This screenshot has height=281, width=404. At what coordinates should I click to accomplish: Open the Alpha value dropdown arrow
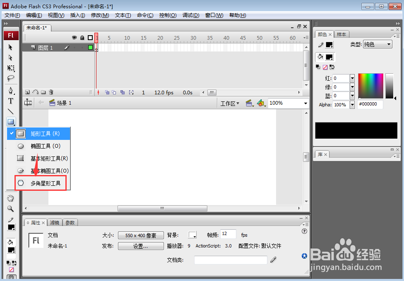[x=352, y=105]
